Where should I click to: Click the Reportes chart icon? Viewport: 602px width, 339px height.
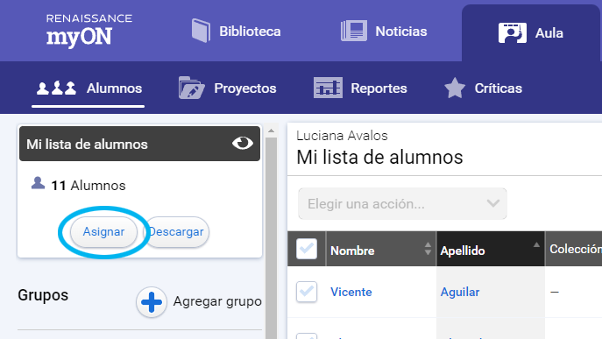[x=328, y=88]
